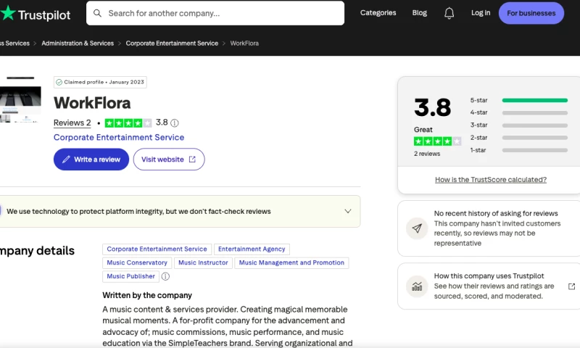Open the Blog page
Screen dimensions: 580x348
point(420,13)
